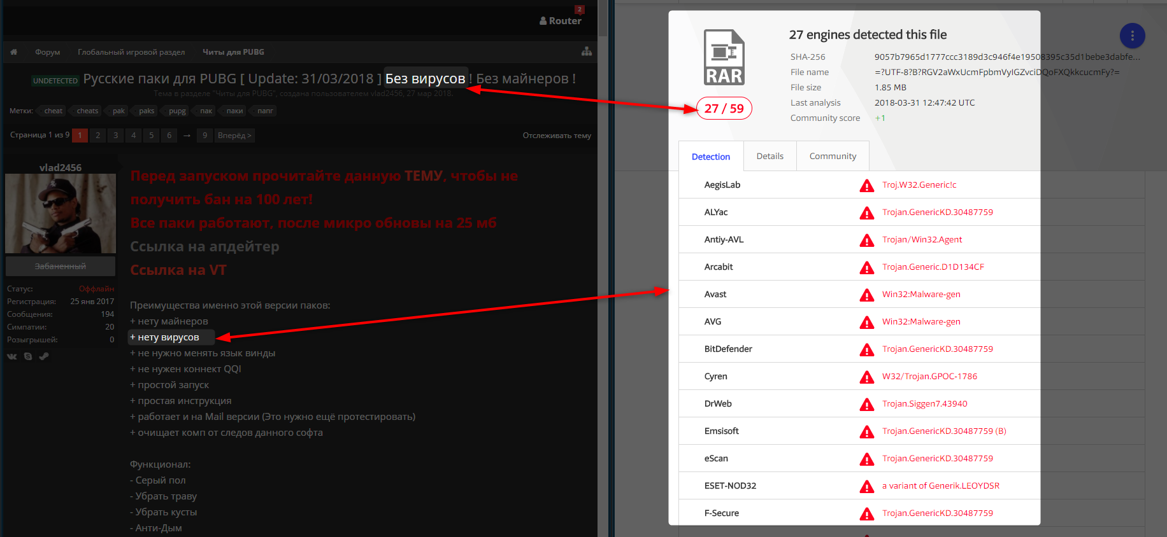1167x537 pixels.
Task: Click the warning icon in the ESET-NOD32 row
Action: (866, 486)
